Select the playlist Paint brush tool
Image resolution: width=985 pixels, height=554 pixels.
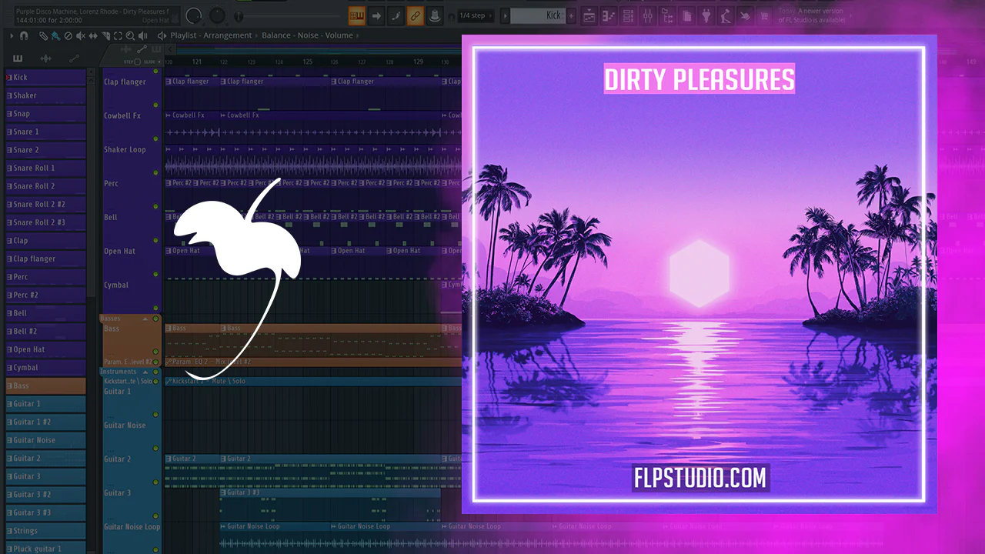(56, 35)
